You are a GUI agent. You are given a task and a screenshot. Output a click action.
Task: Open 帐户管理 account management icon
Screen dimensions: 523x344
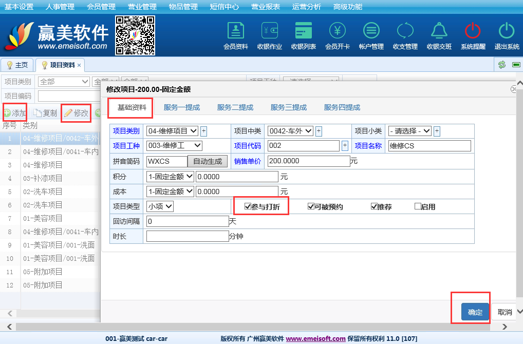(371, 35)
